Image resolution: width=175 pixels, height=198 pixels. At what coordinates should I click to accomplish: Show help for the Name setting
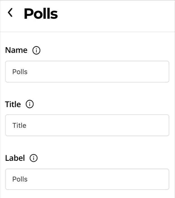36,51
